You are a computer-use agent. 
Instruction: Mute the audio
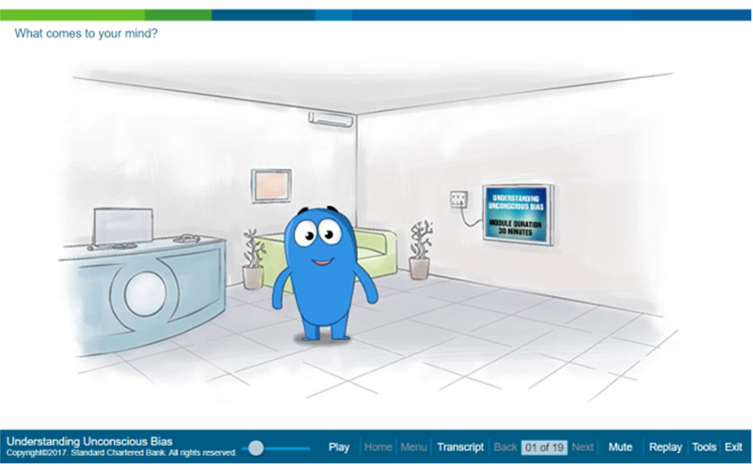coord(620,447)
